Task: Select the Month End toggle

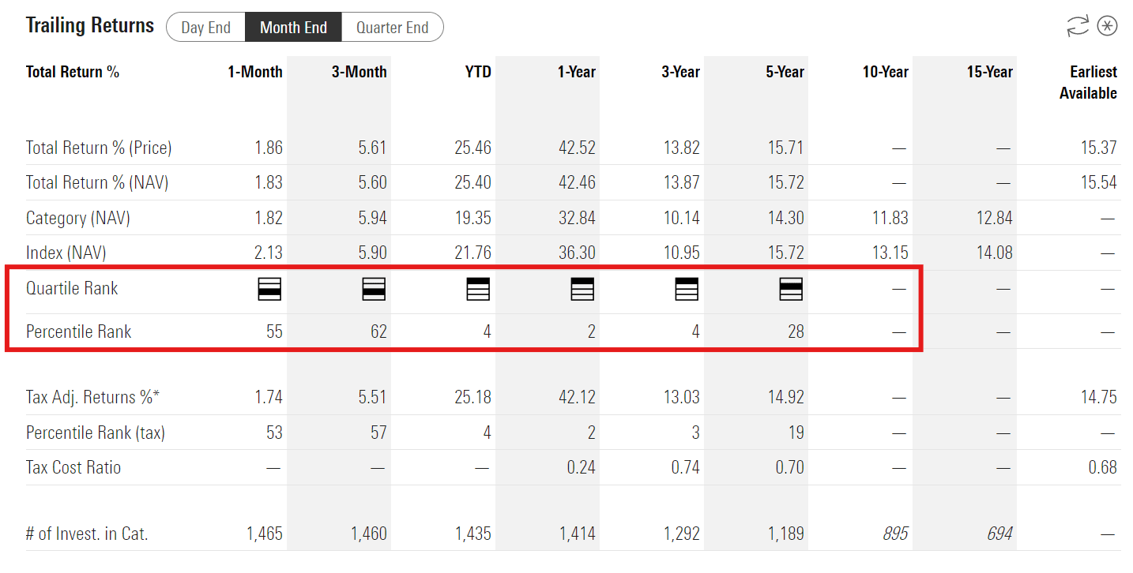Action: pos(293,28)
